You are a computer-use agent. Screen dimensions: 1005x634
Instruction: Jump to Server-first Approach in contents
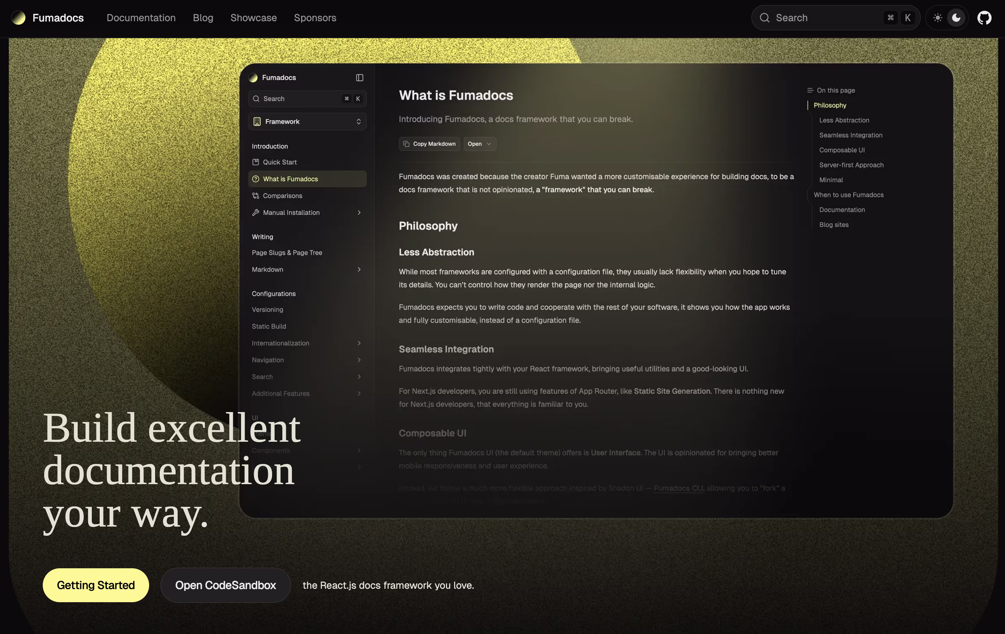tap(851, 165)
